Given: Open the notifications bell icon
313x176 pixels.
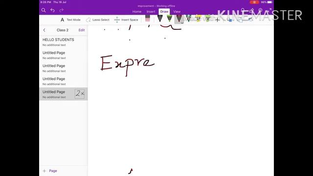Looking at the screenshot, I should [243, 10].
